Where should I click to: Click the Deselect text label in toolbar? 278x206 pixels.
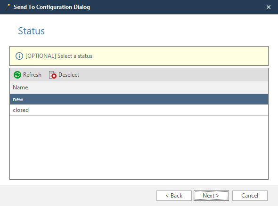[69, 75]
